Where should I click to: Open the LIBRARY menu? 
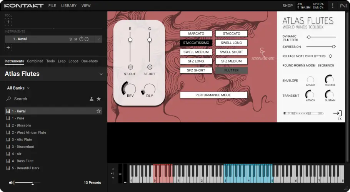click(69, 6)
